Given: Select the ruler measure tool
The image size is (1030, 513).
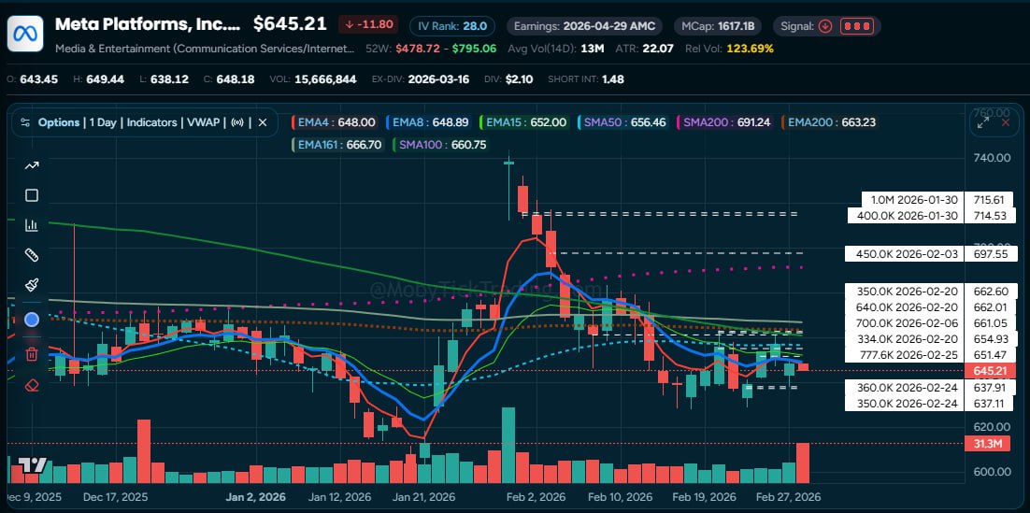Looking at the screenshot, I should click(x=32, y=255).
